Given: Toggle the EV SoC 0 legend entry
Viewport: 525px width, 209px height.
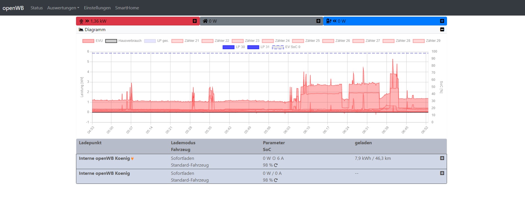Looking at the screenshot, I should 286,47.
